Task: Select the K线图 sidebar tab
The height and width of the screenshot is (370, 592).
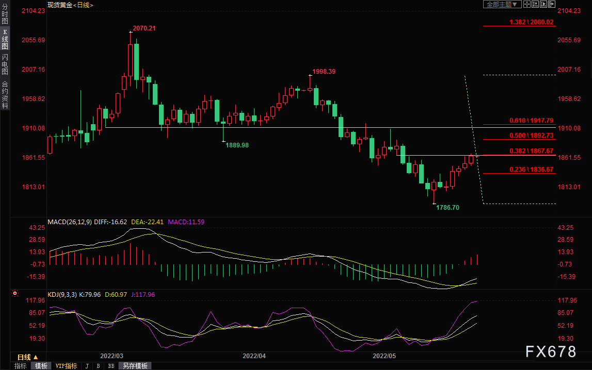Action: pos(5,39)
